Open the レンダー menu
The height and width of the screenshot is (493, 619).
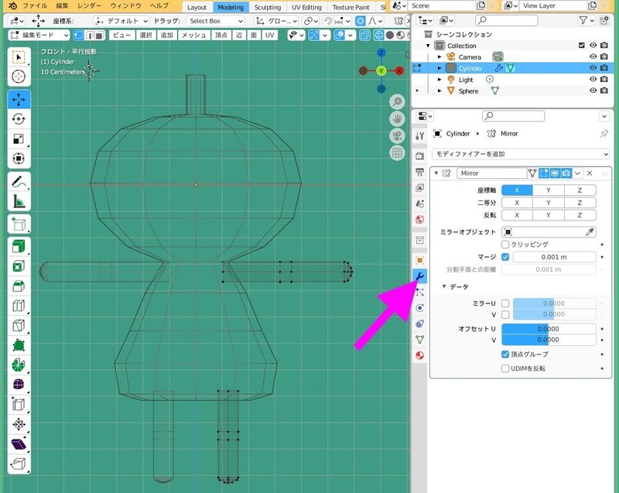tap(90, 6)
